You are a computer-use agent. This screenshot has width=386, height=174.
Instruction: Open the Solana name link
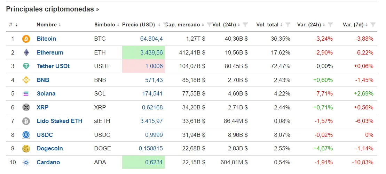pyautogui.click(x=46, y=94)
